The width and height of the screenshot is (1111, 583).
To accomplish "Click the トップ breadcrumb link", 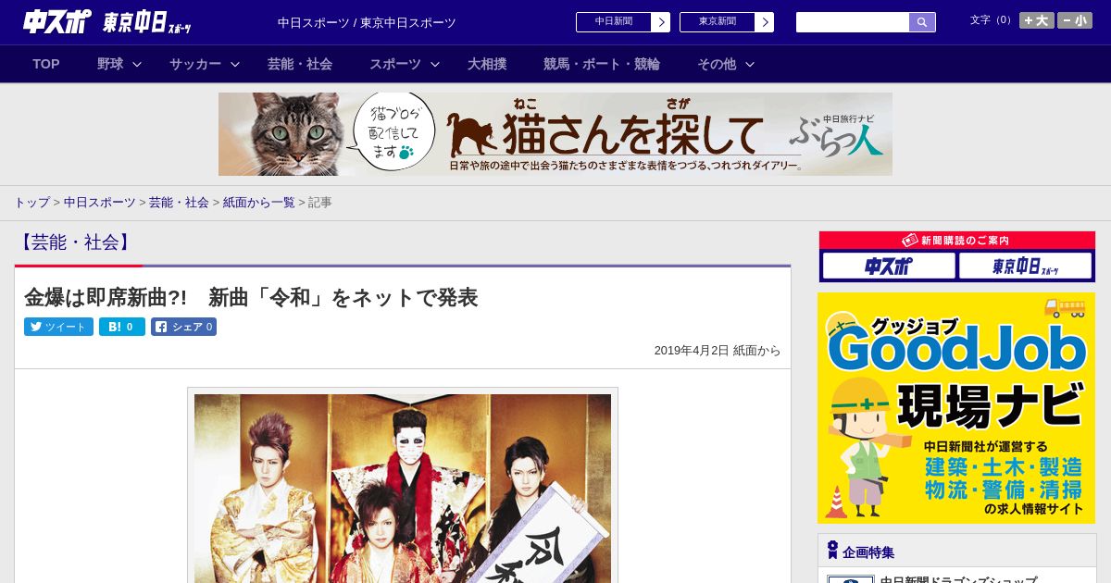I will pos(31,202).
